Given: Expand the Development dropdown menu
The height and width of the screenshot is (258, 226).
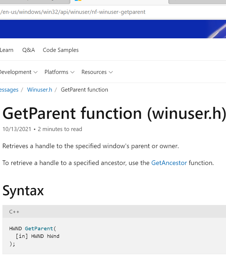Looking at the screenshot, I should pyautogui.click(x=18, y=72).
